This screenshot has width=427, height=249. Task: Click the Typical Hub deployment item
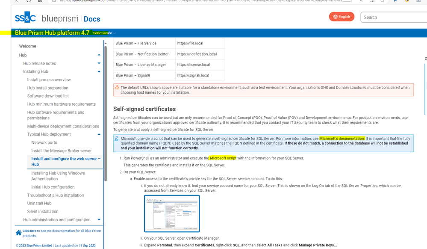coord(49,134)
